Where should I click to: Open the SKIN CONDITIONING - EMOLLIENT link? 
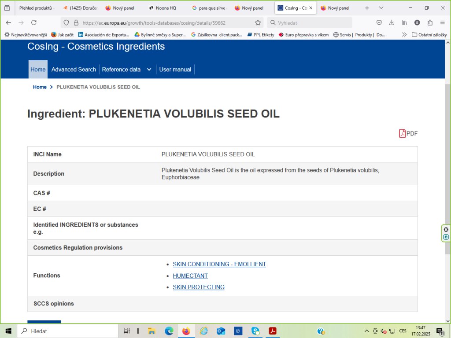pyautogui.click(x=219, y=265)
